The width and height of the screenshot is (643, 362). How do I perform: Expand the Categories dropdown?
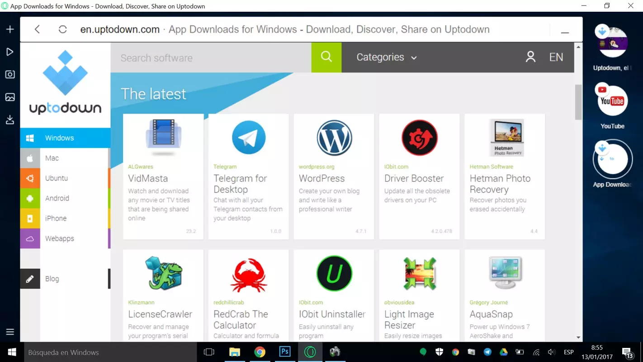point(387,57)
